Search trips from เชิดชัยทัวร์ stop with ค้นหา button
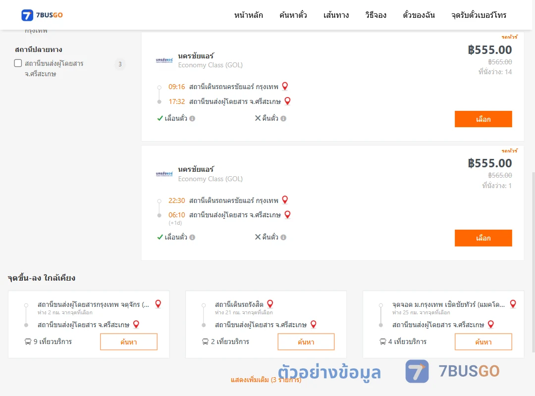 tap(483, 342)
